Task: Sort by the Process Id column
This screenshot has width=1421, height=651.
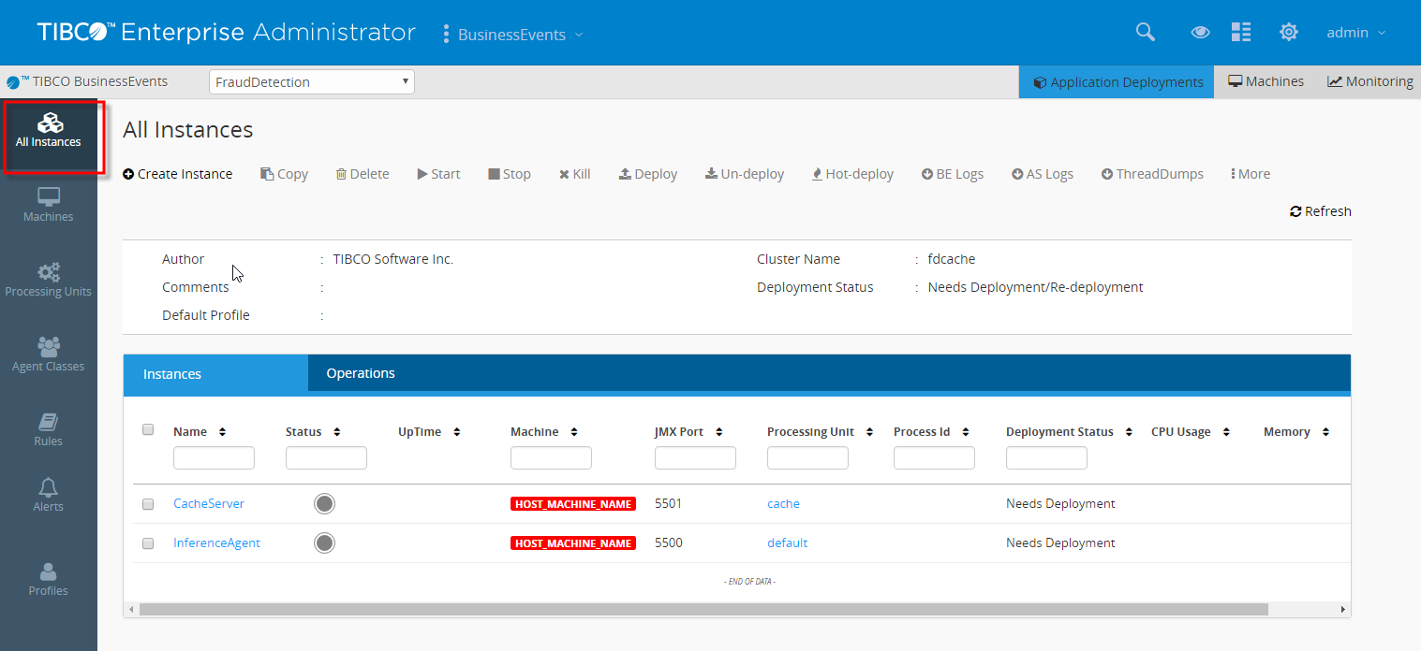Action: pyautogui.click(x=966, y=432)
